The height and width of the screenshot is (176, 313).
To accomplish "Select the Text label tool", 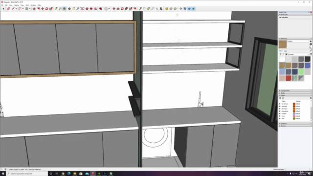I will (x=60, y=9).
